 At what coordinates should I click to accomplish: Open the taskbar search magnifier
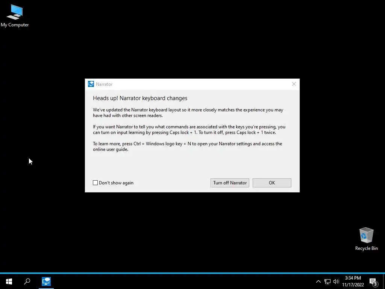pos(27,281)
